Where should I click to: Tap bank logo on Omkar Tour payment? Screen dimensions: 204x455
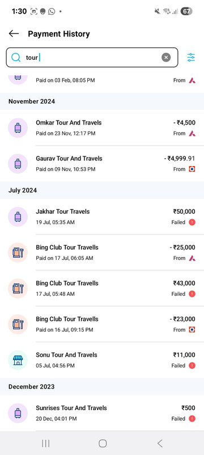tap(192, 134)
